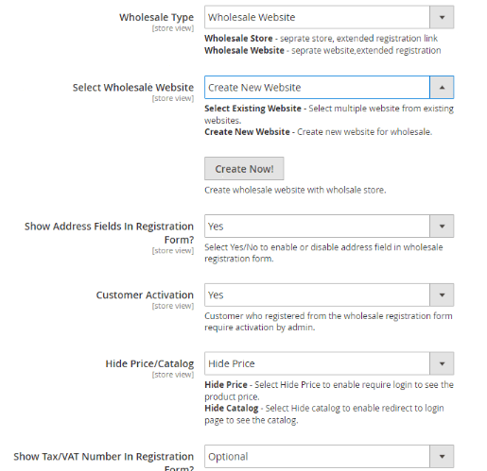Click the Customer Activation label
487x471 pixels.
click(x=145, y=294)
